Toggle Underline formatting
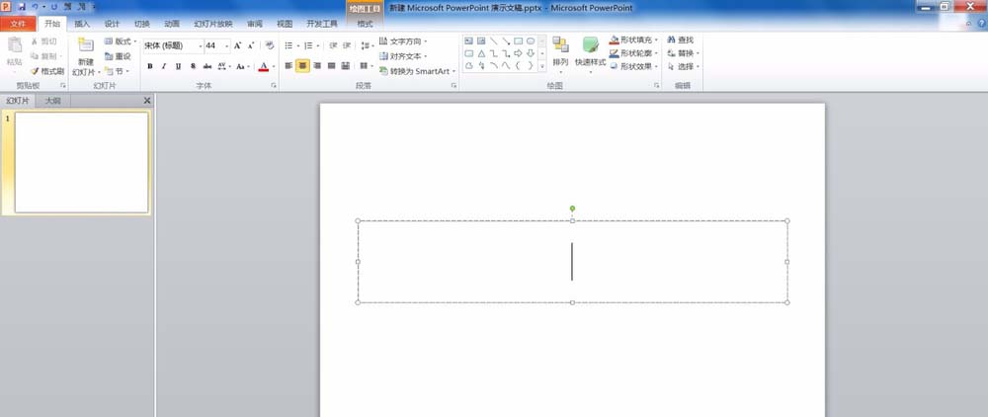988x417 pixels. [178, 66]
